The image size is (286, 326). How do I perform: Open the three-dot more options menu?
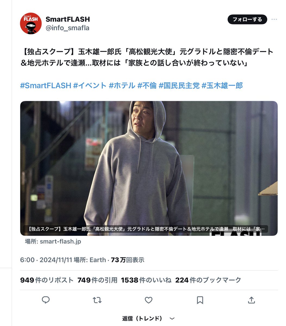click(274, 20)
